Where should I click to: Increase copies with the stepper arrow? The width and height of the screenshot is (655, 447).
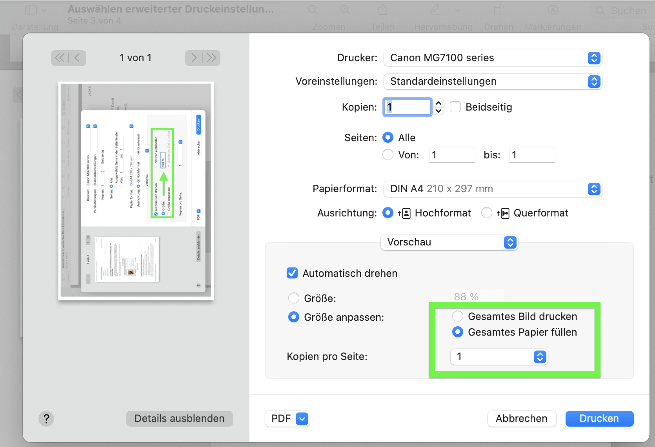(439, 104)
